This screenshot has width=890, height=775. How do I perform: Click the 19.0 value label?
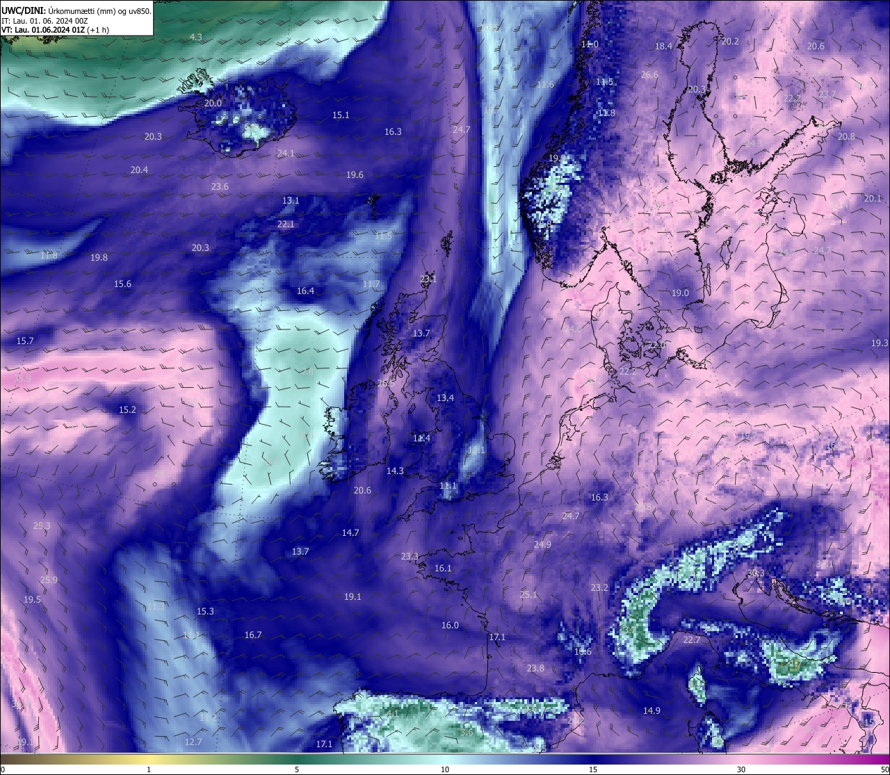680,293
